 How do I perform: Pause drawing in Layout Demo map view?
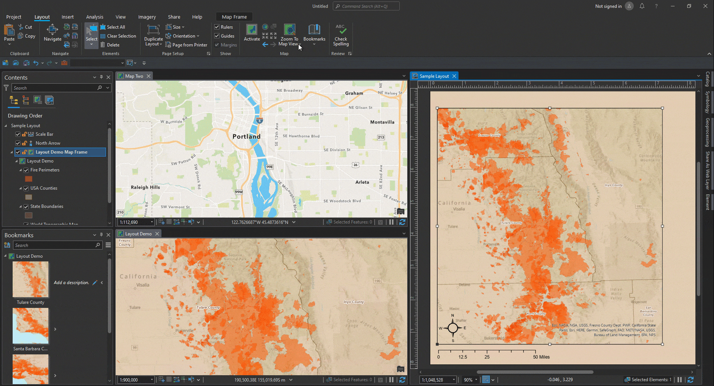(x=391, y=380)
